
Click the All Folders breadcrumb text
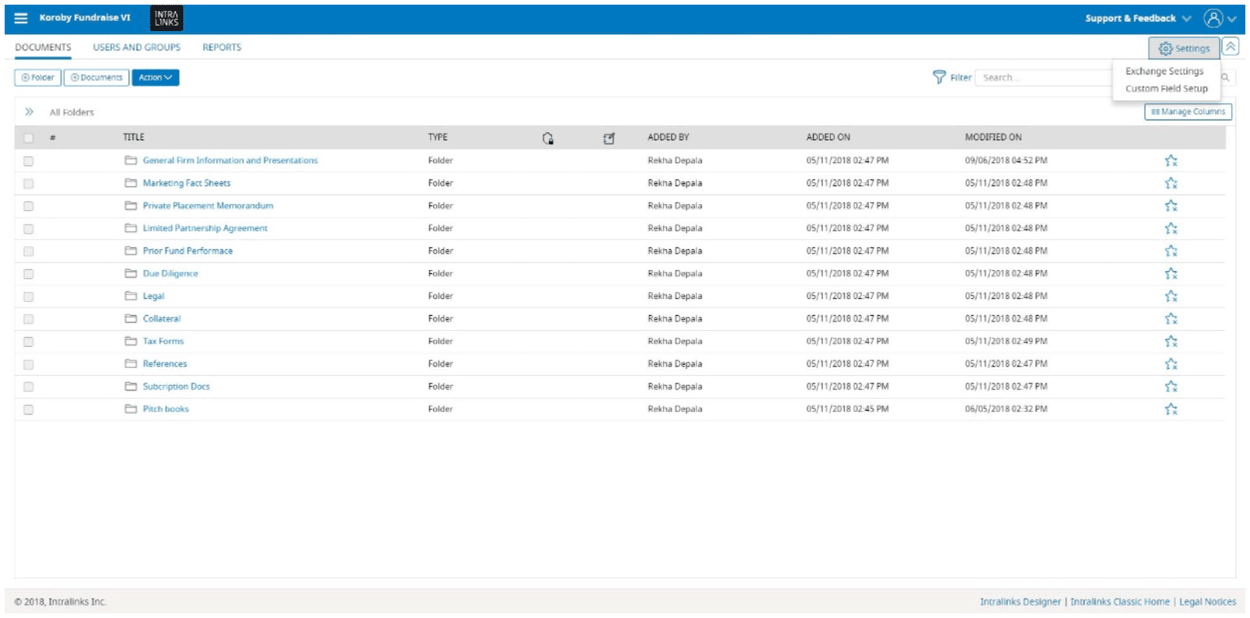[x=71, y=113]
